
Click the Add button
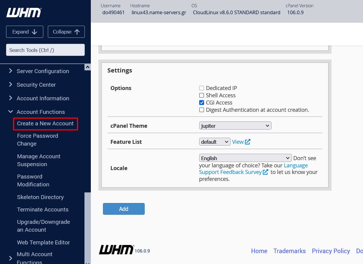pyautogui.click(x=124, y=209)
